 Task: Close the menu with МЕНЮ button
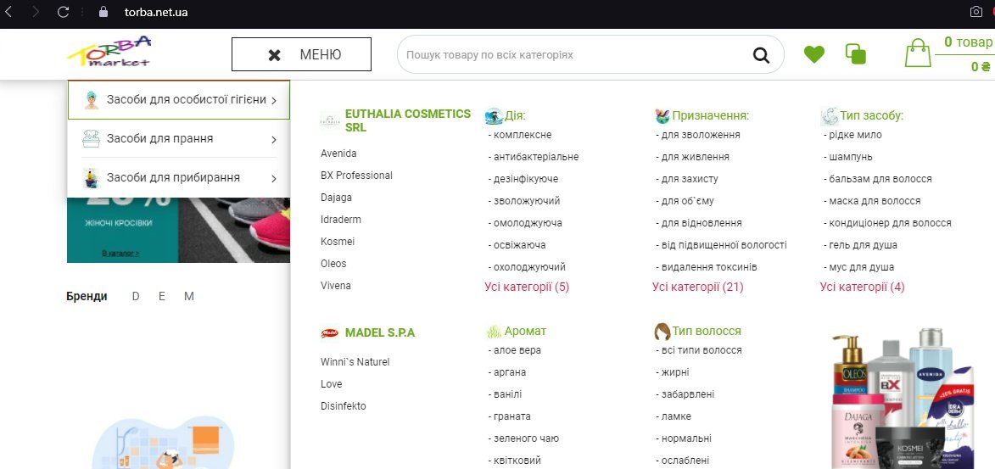coord(301,54)
